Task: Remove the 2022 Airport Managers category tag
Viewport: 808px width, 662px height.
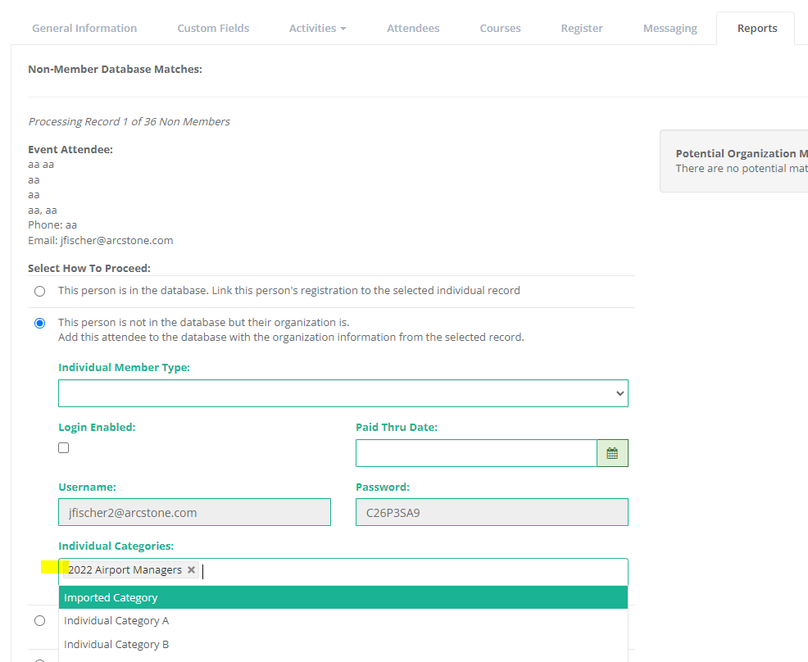Action: point(192,570)
